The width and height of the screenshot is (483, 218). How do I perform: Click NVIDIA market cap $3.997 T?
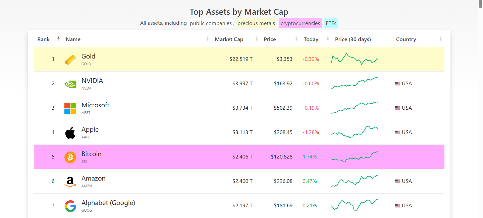[243, 84]
